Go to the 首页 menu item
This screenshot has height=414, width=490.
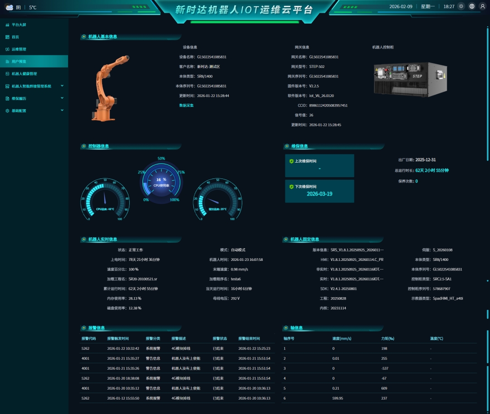click(34, 37)
